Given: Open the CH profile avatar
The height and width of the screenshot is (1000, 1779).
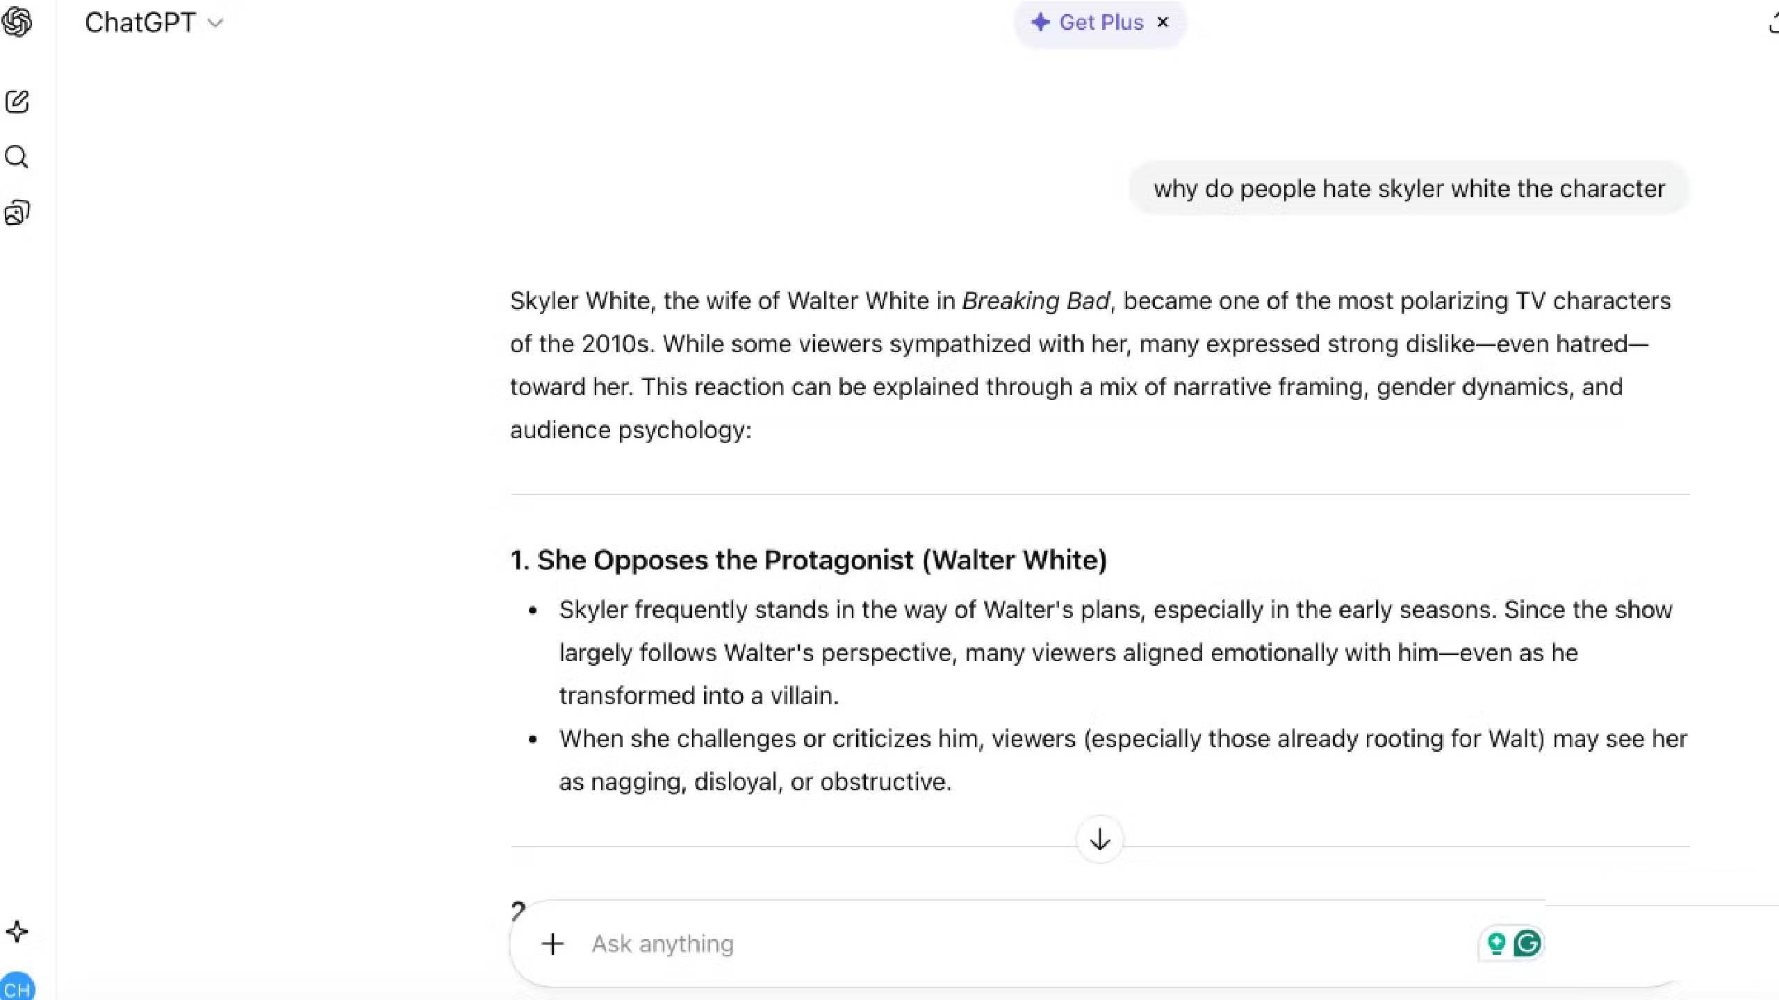Looking at the screenshot, I should click(x=17, y=987).
